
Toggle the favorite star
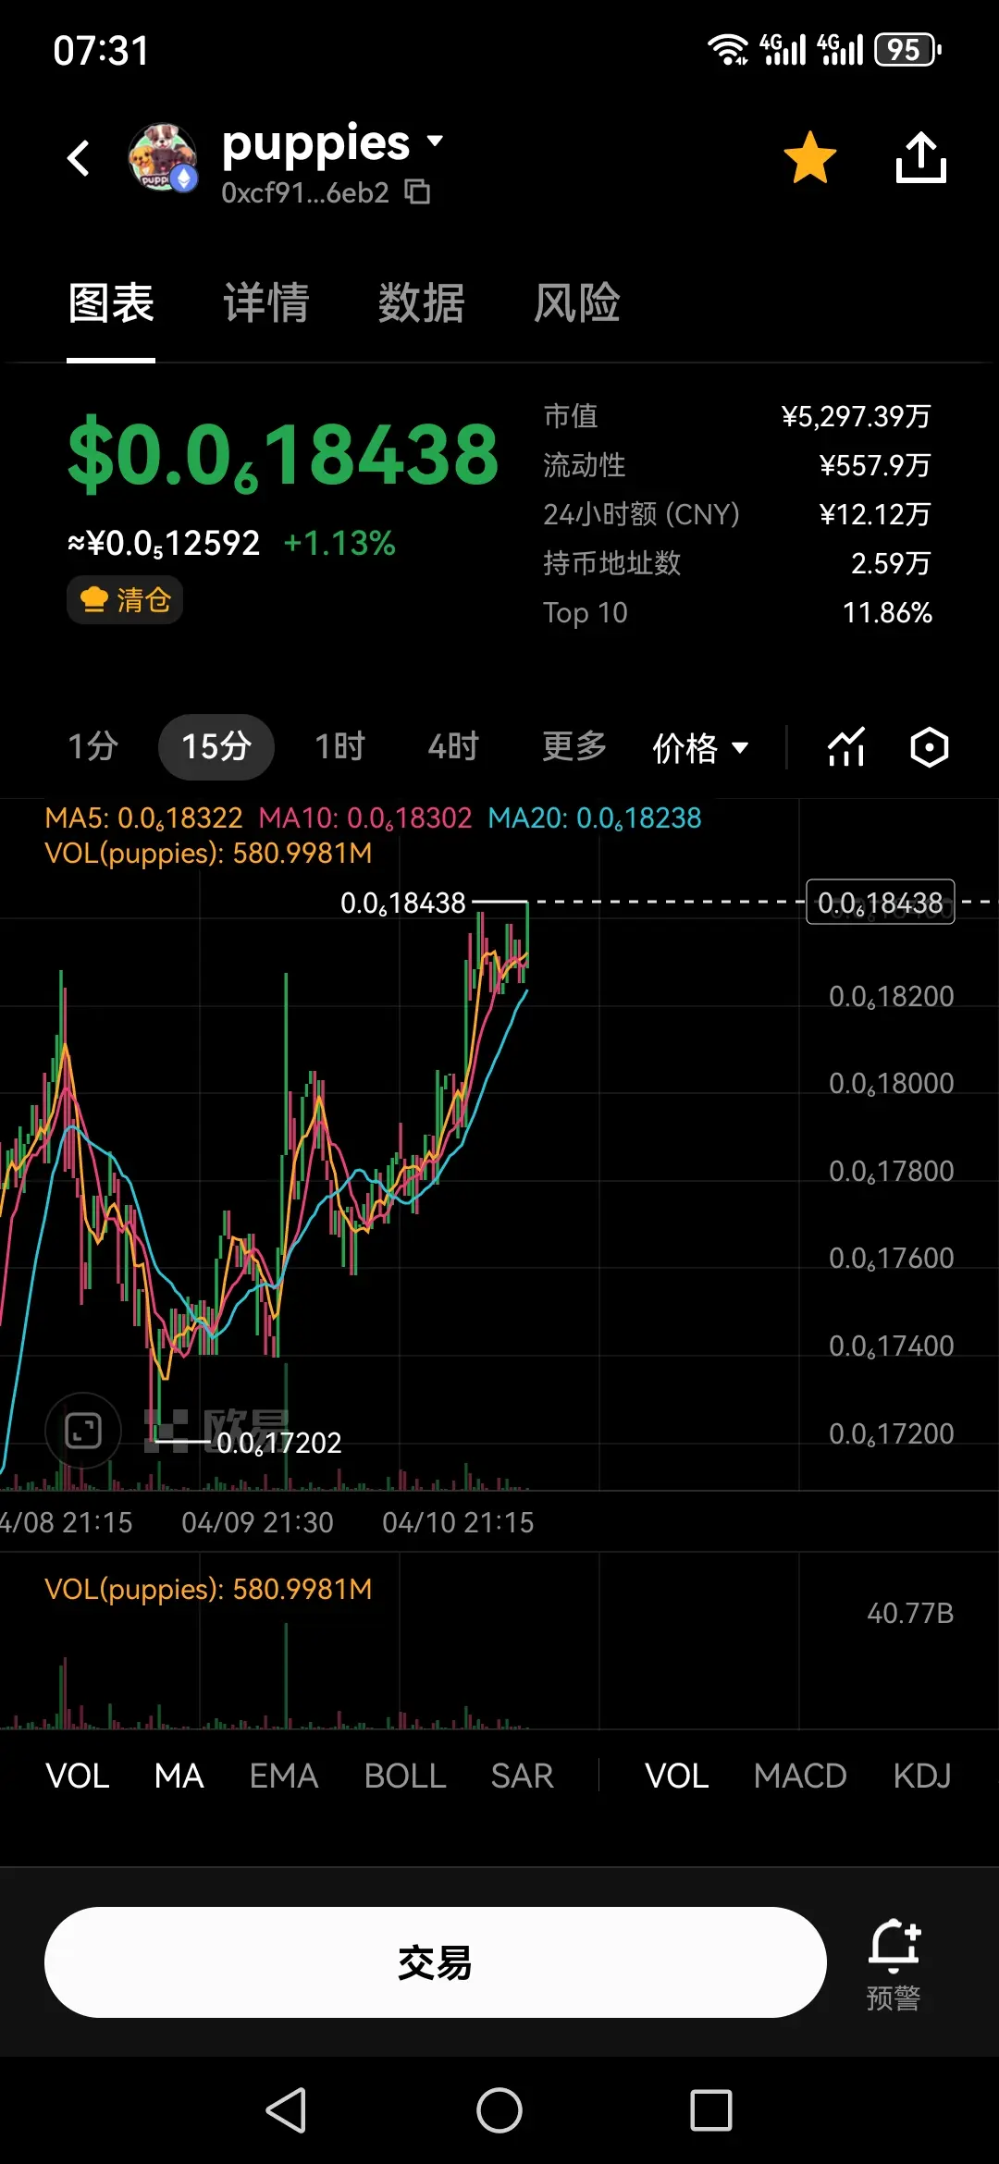point(809,157)
